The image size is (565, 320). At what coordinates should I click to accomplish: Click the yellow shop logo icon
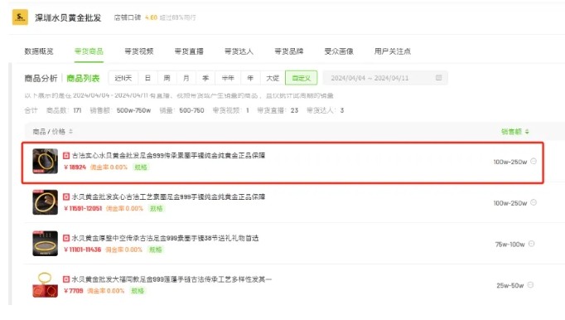[x=20, y=17]
